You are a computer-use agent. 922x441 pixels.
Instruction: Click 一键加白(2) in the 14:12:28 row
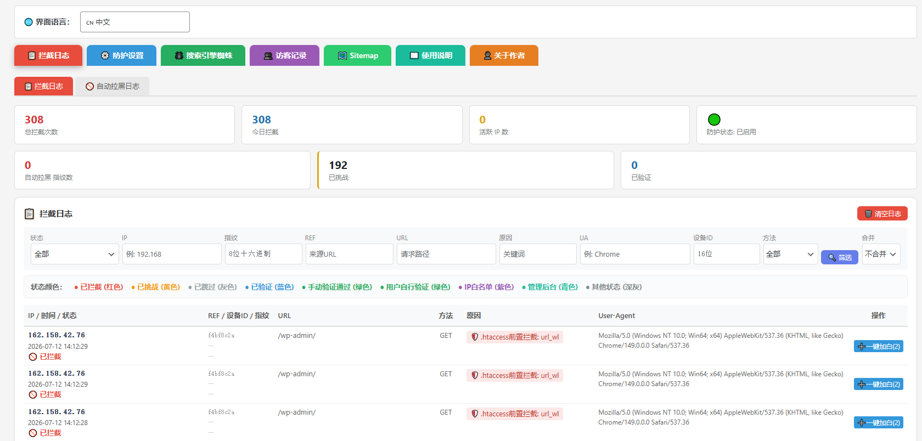(x=879, y=422)
